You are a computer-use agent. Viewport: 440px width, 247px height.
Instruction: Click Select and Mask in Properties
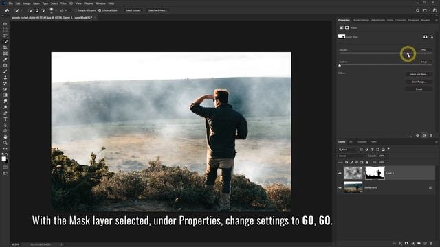[x=419, y=74]
